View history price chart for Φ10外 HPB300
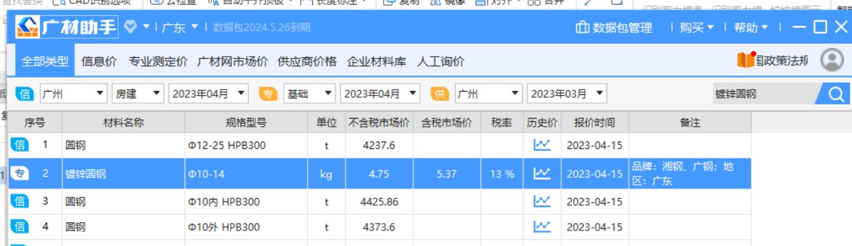 click(x=542, y=227)
